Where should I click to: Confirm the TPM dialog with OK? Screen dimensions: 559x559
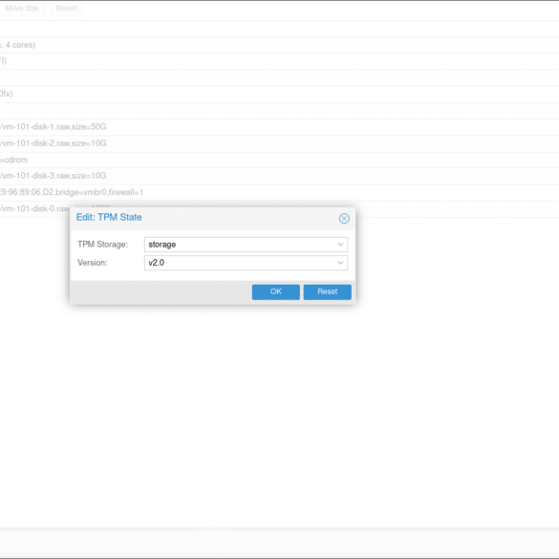point(275,291)
